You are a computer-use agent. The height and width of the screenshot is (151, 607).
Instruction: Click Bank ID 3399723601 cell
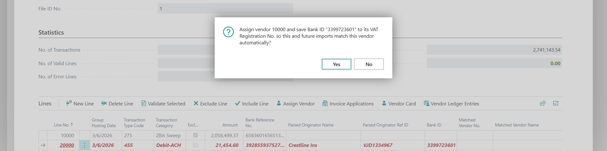click(441, 145)
